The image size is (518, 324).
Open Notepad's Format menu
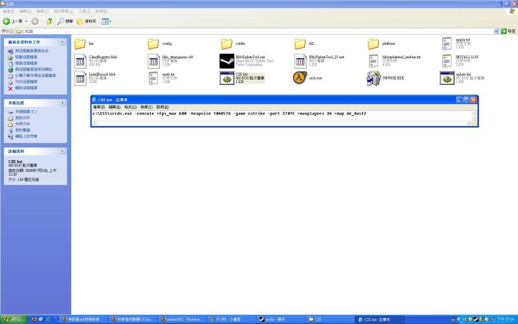click(130, 106)
